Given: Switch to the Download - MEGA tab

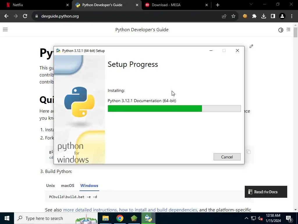Looking at the screenshot, I should click(176, 5).
